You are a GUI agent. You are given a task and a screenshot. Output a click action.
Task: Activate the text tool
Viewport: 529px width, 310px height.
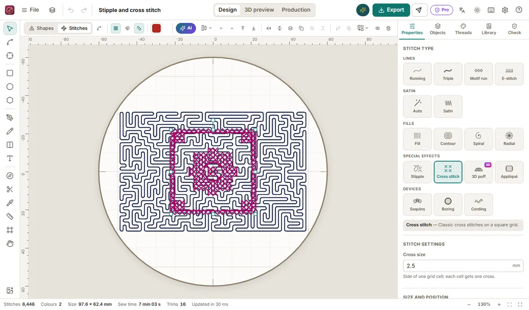point(10,158)
